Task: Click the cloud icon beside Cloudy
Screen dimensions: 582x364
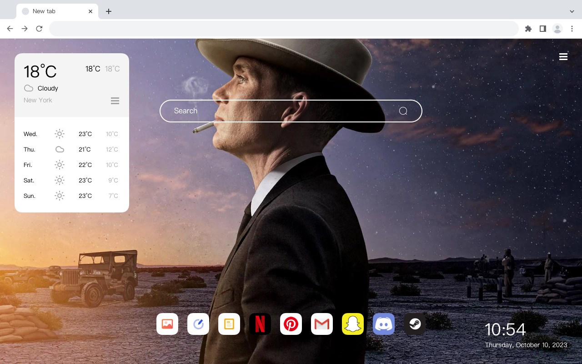Action: [x=29, y=88]
